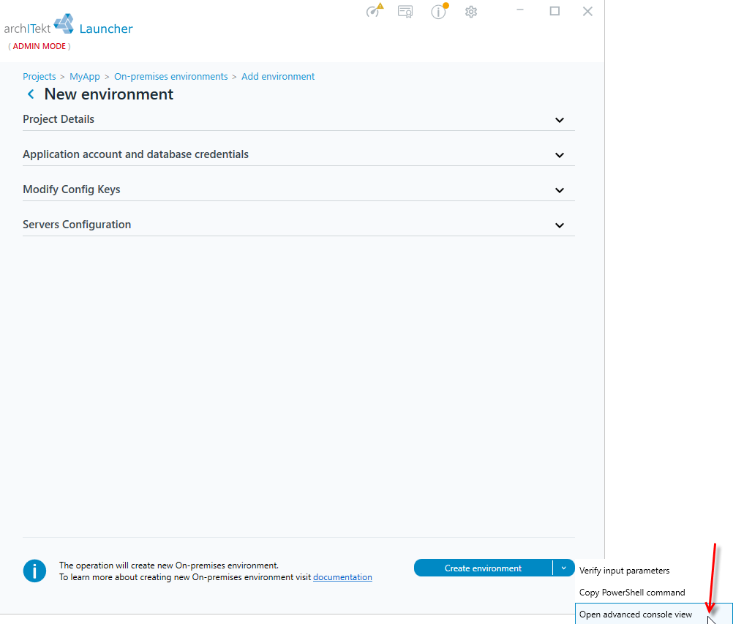733x624 pixels.
Task: Go to MyApp breadcrumb
Action: point(85,76)
